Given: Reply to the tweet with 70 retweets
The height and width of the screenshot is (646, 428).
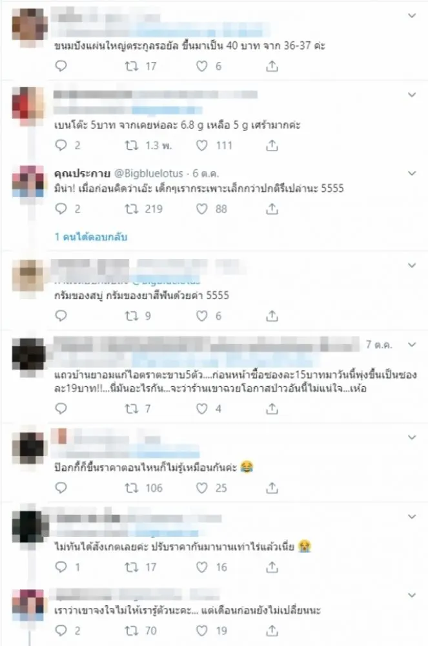Looking at the screenshot, I should 61,630.
